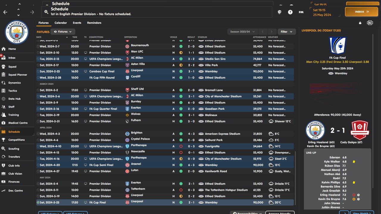Expand the Filter dropdown
This screenshot has height=214, width=381.
click(x=287, y=32)
